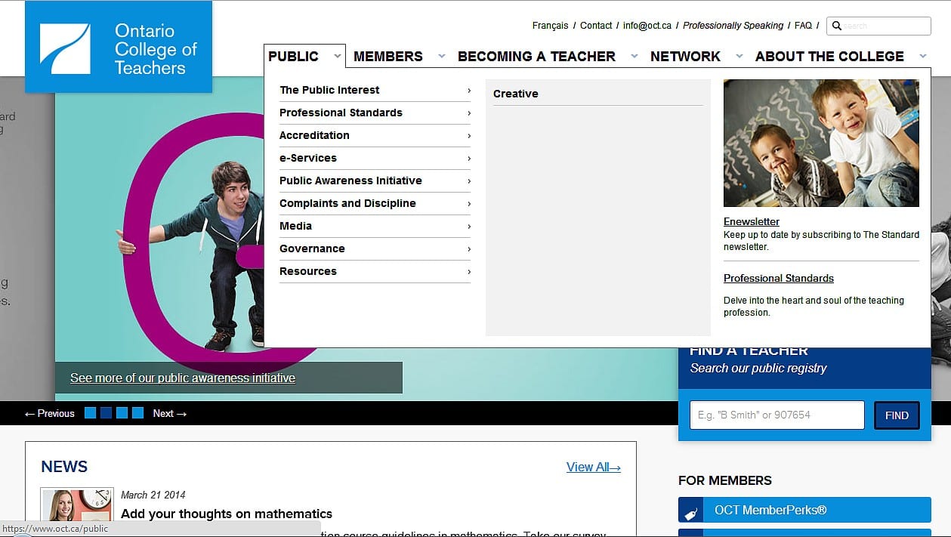Image resolution: width=951 pixels, height=537 pixels.
Task: Open ABOUT THE COLLEGE menu
Action: (829, 57)
